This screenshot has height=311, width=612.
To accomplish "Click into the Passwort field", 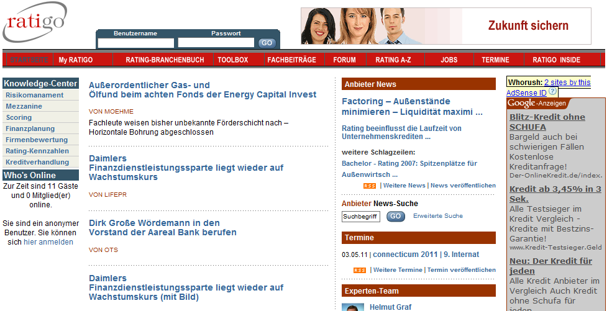I will click(216, 43).
